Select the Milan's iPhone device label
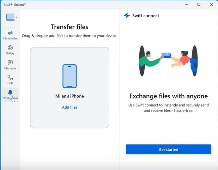The height and width of the screenshot is (170, 218). [x=70, y=96]
